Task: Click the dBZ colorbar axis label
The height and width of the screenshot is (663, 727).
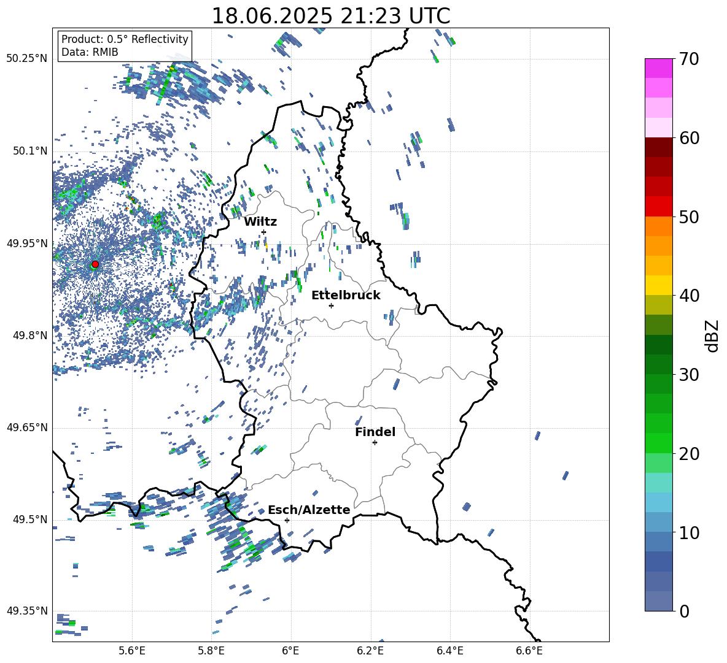Action: 713,335
